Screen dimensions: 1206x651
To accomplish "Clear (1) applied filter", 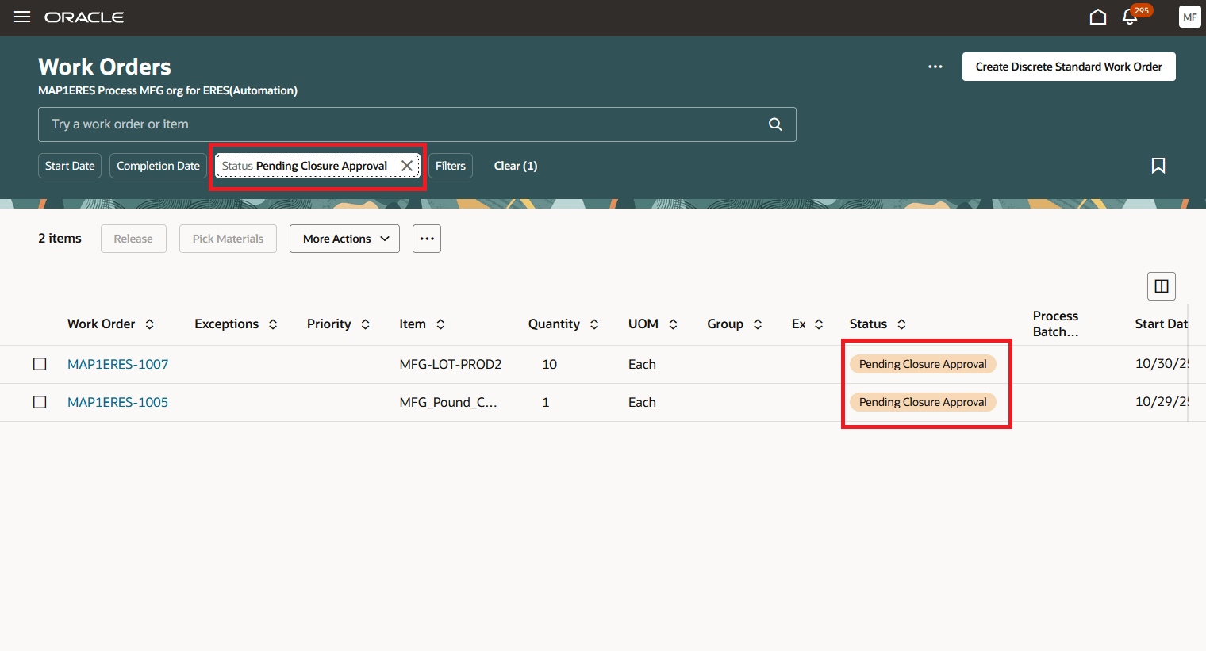I will [516, 166].
